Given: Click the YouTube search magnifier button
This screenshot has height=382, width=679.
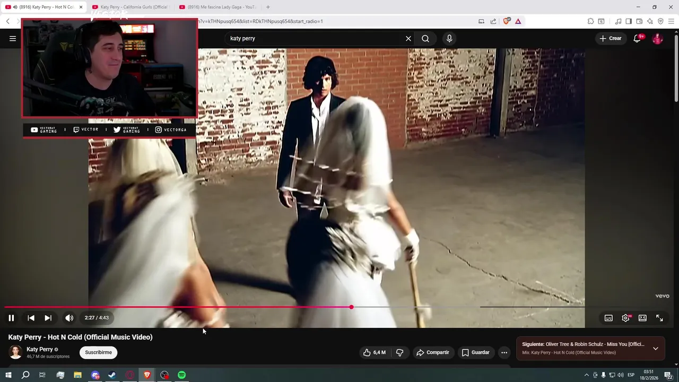Looking at the screenshot, I should 425,38.
